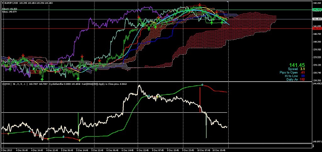Viewport: 322px width, 152px height.
Task: Click the 6 Dec 06:45 time axis label
Action: pos(112,150)
